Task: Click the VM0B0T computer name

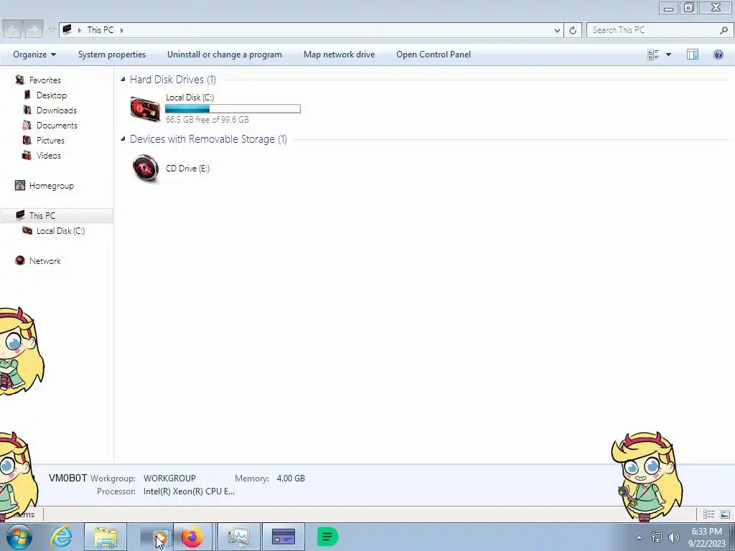Action: point(68,478)
